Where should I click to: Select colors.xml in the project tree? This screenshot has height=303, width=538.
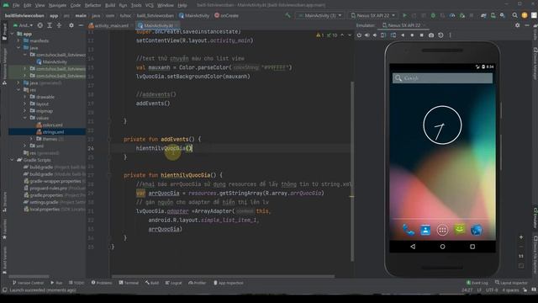(x=52, y=125)
